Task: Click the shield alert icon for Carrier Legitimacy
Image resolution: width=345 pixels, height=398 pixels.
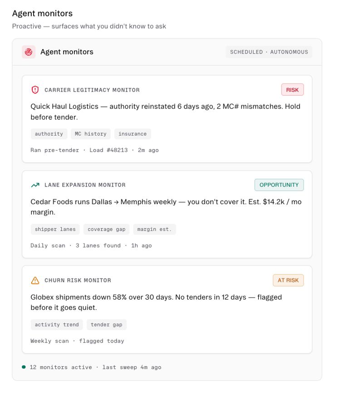Action: point(35,90)
